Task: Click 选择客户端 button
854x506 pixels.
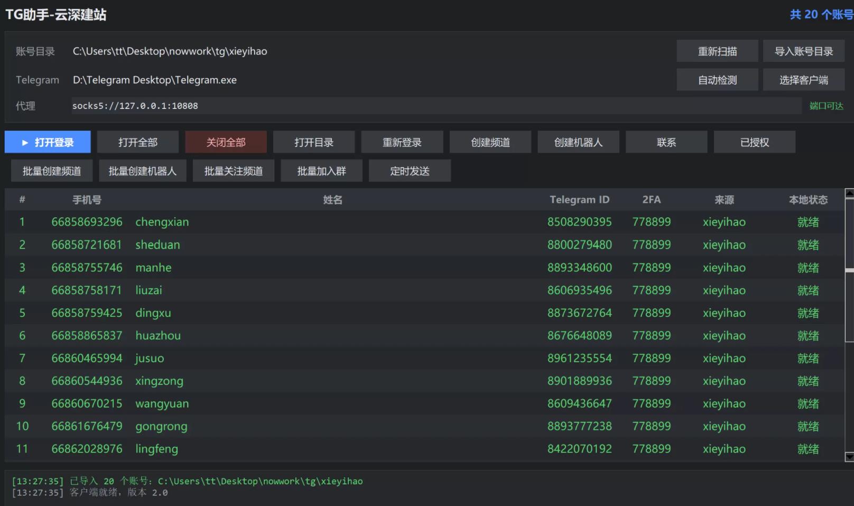Action: coord(804,80)
